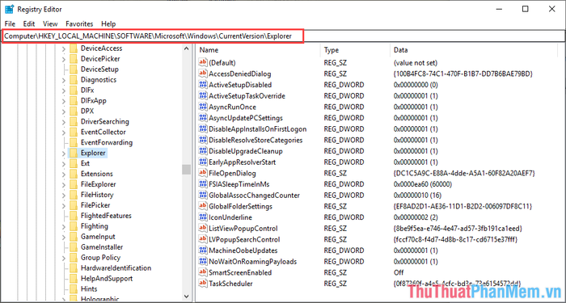Select the EventForwarding key
This screenshot has width=566, height=303.
pos(107,142)
